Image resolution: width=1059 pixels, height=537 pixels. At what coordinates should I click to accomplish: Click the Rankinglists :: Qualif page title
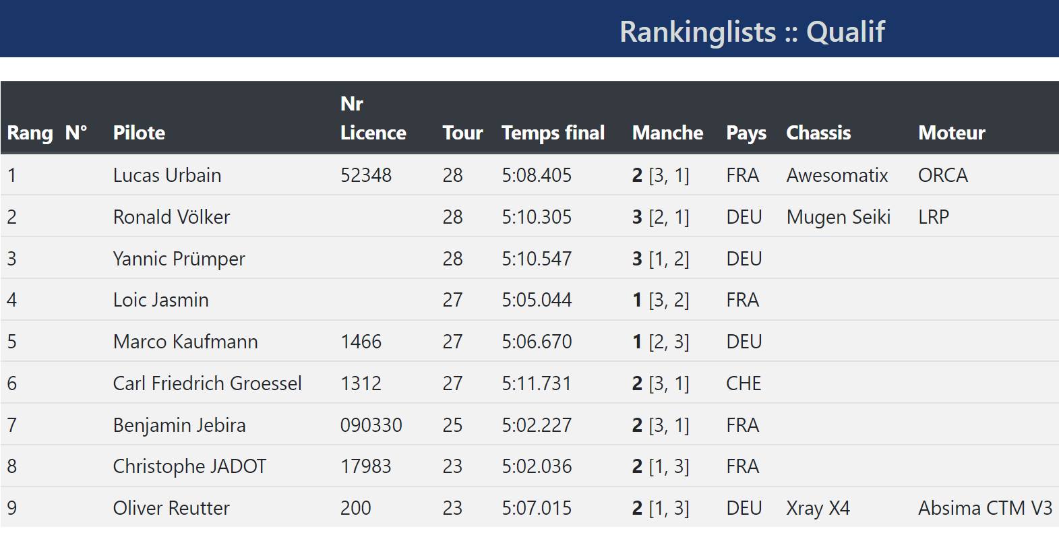pyautogui.click(x=752, y=32)
